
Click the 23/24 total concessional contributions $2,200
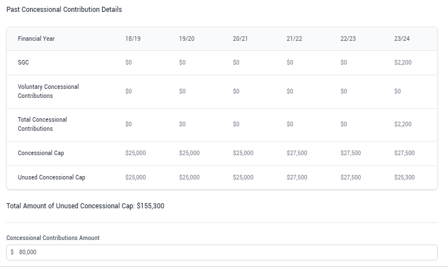pos(403,124)
